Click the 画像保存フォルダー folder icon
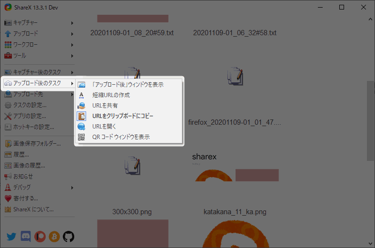375x248 pixels. (8, 143)
